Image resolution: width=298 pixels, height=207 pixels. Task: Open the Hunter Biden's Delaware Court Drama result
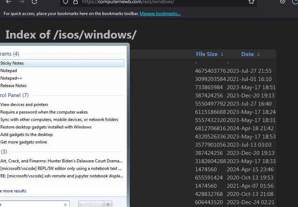(61, 161)
